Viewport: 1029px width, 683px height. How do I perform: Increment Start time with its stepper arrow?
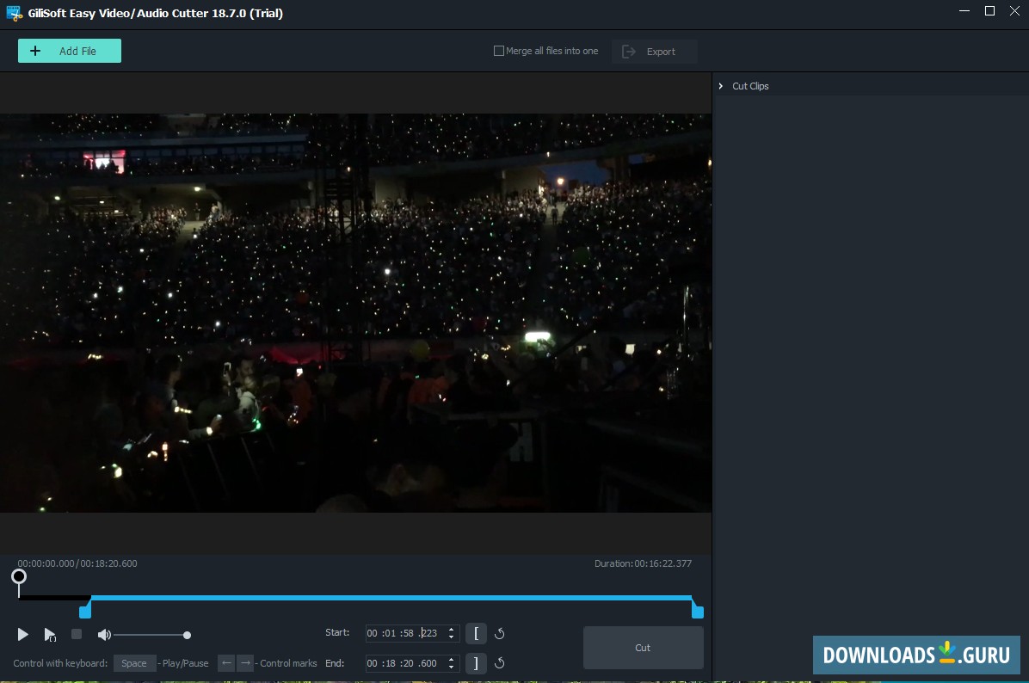coord(452,630)
